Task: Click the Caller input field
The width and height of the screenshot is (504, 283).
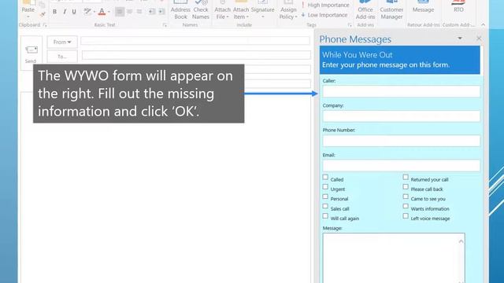Action: (x=402, y=91)
